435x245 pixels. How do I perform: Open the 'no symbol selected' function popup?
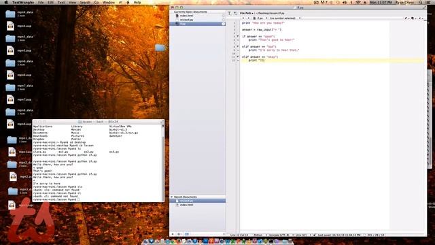[x=285, y=18]
